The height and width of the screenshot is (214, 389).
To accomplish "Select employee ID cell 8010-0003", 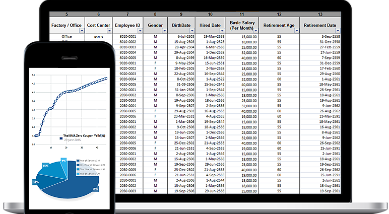I will (128, 47).
